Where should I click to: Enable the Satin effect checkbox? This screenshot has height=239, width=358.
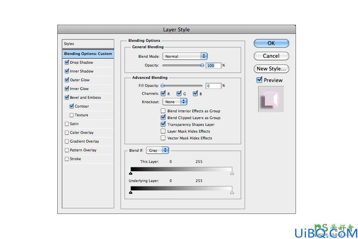point(67,124)
